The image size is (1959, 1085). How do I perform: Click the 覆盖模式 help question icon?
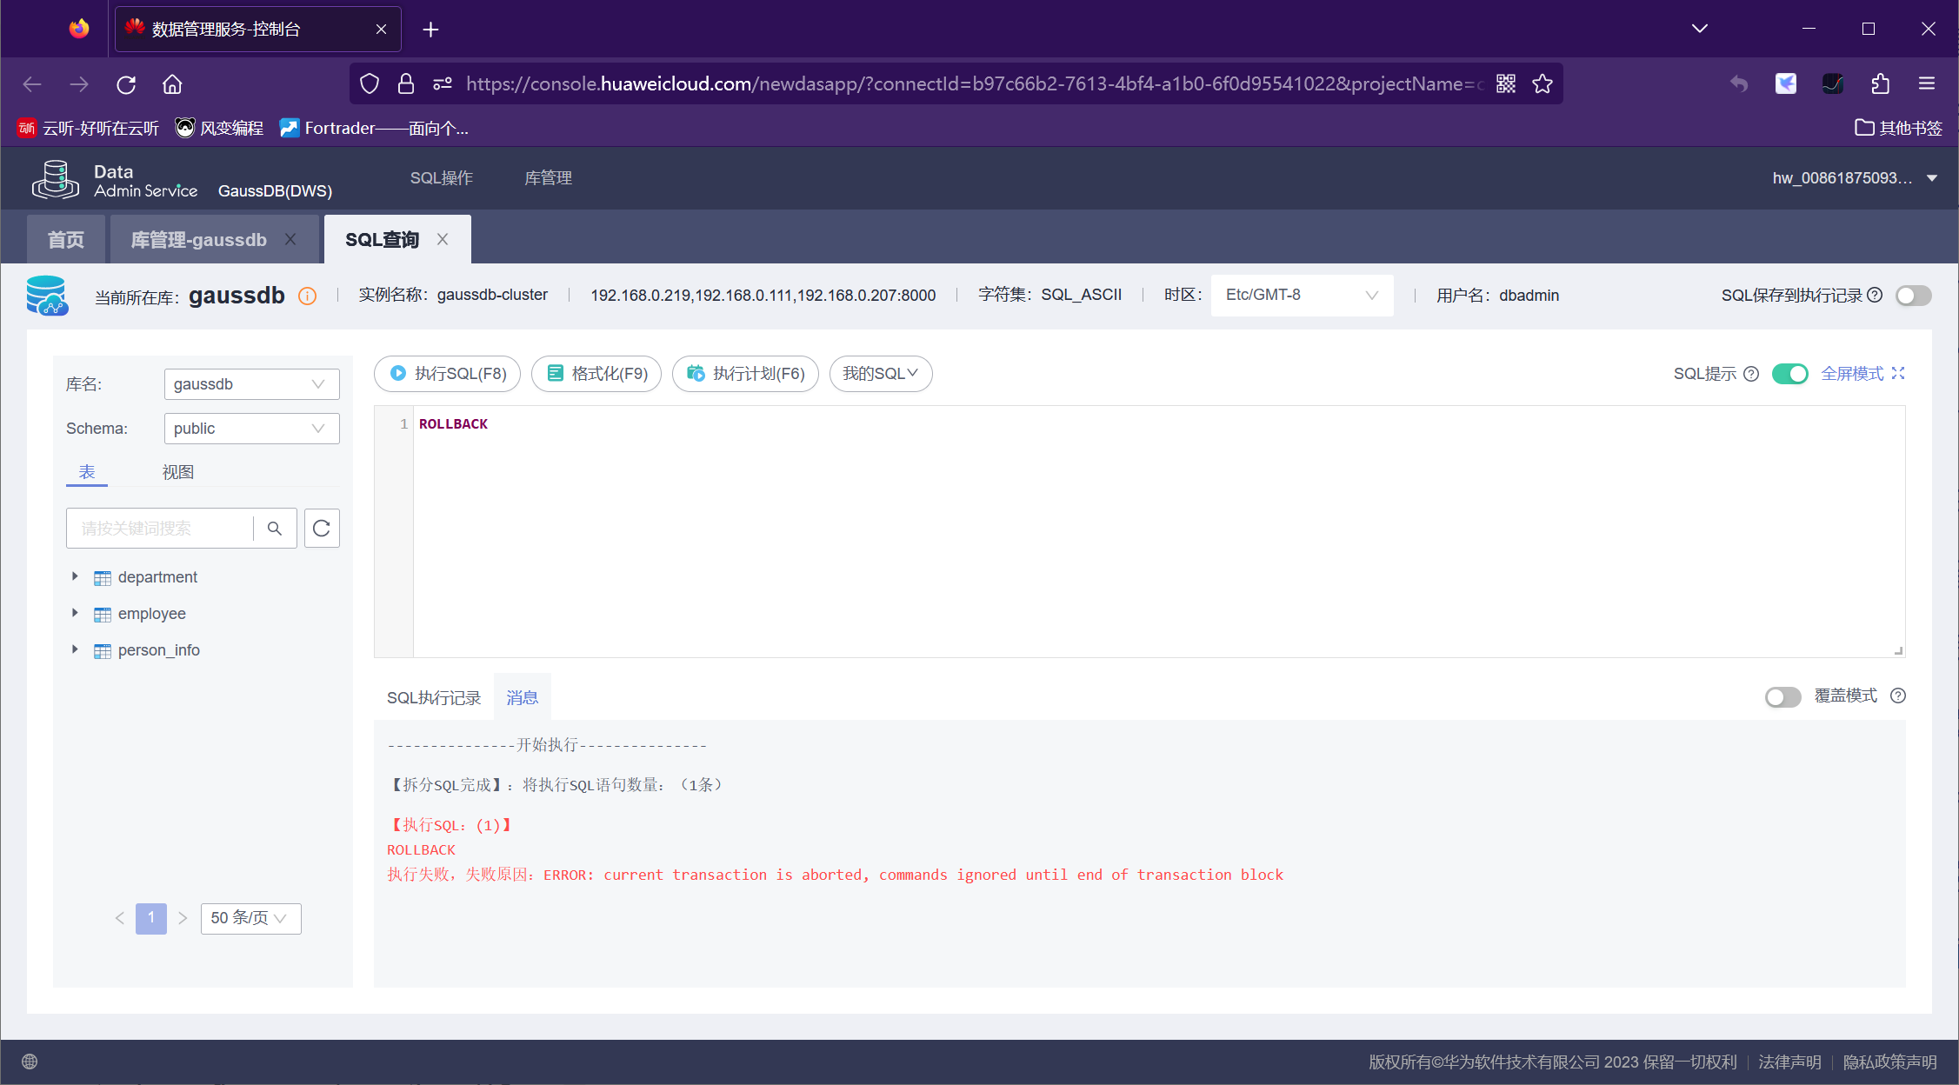coord(1898,696)
